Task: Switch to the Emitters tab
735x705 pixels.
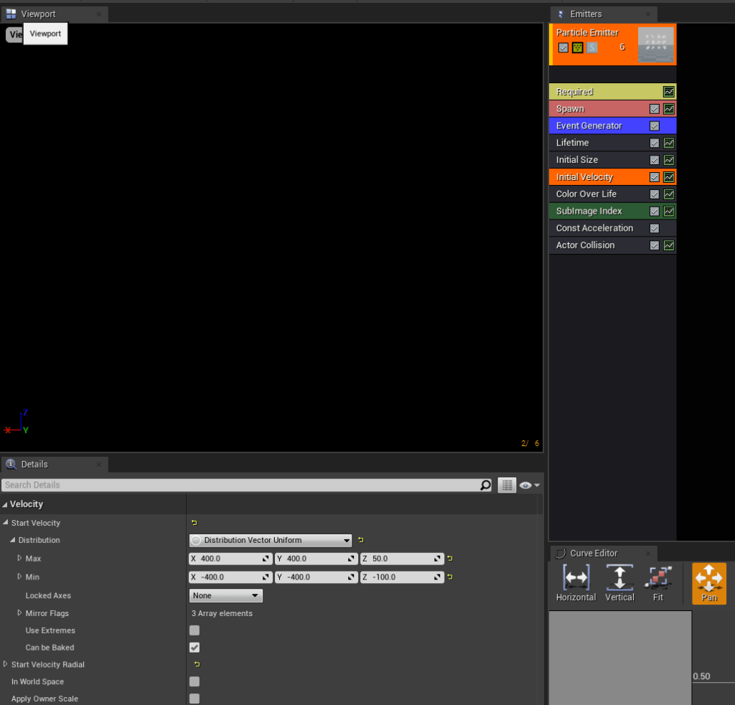Action: [586, 14]
